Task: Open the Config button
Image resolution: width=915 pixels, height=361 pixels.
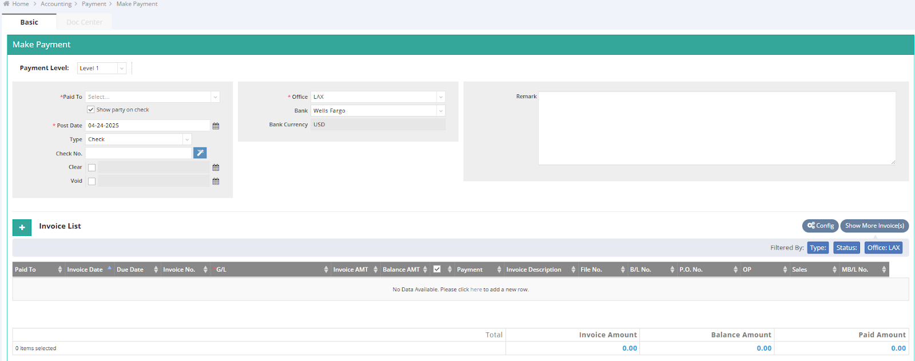Action: coord(820,226)
